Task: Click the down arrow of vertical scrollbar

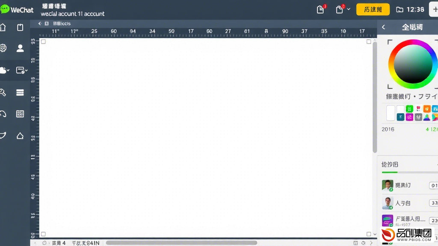Action: point(375,234)
